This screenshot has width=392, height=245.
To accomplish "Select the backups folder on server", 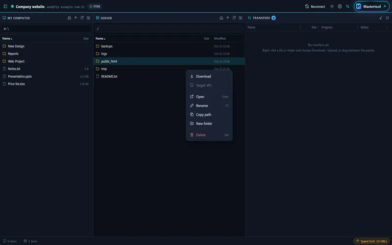I will click(x=169, y=46).
